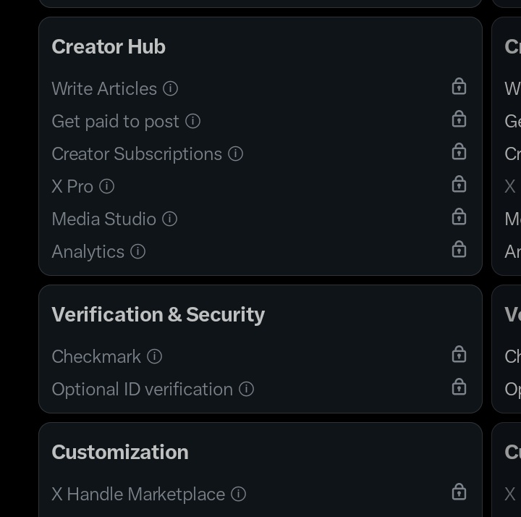Click the Analytics info icon
The width and height of the screenshot is (521, 517).
138,251
